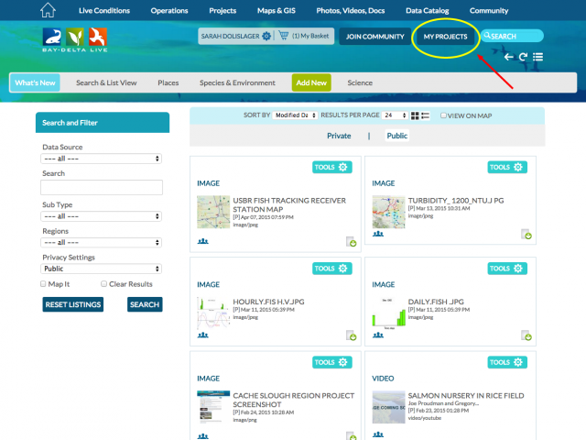Open sharing icon for Turbidity_1200_NTU card

click(x=378, y=234)
